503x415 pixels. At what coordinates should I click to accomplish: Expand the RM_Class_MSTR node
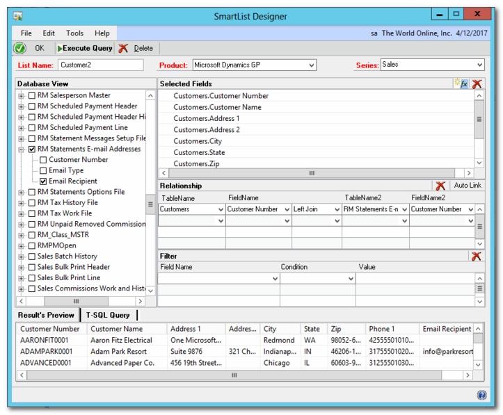(x=21, y=236)
